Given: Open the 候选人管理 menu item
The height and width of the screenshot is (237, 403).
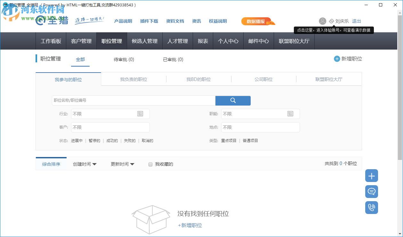Looking at the screenshot, I should (x=145, y=41).
